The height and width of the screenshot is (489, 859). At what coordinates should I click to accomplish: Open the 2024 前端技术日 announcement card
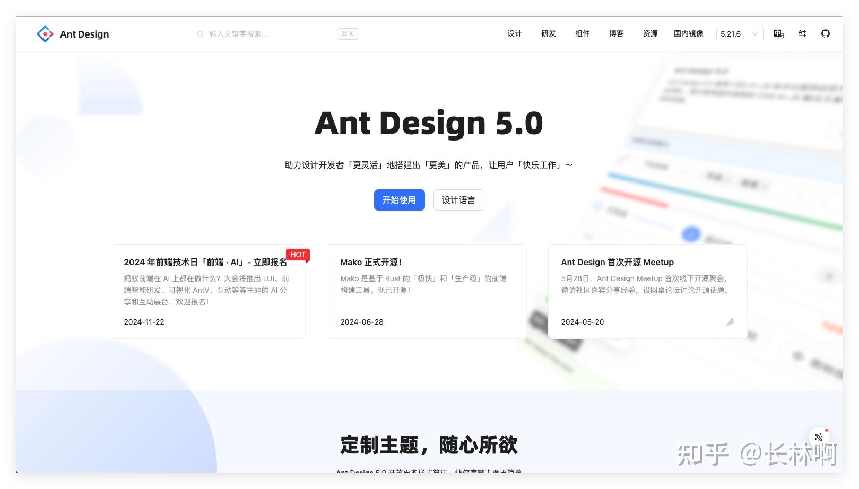click(208, 291)
